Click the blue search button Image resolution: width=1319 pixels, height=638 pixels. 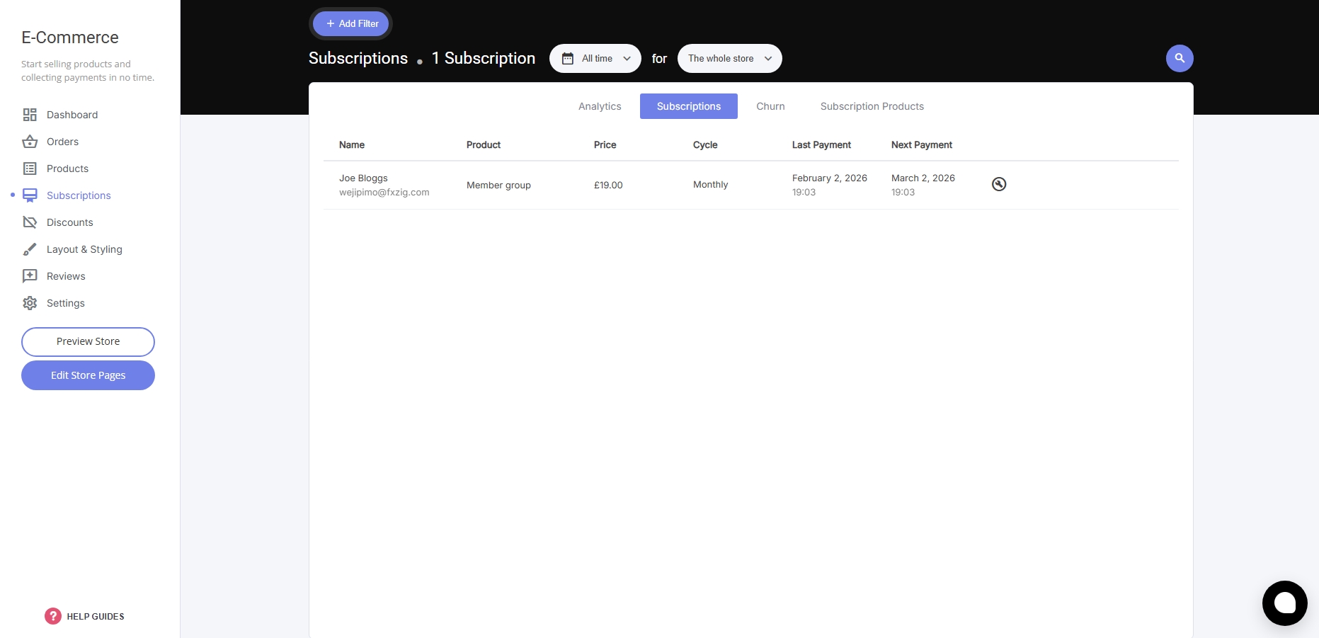pyautogui.click(x=1180, y=58)
